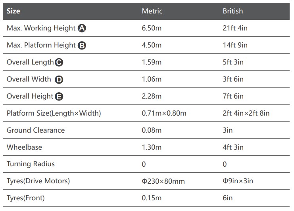This screenshot has width=294, height=211.
Task: Click the 6.50m working height value
Action: [x=152, y=28]
